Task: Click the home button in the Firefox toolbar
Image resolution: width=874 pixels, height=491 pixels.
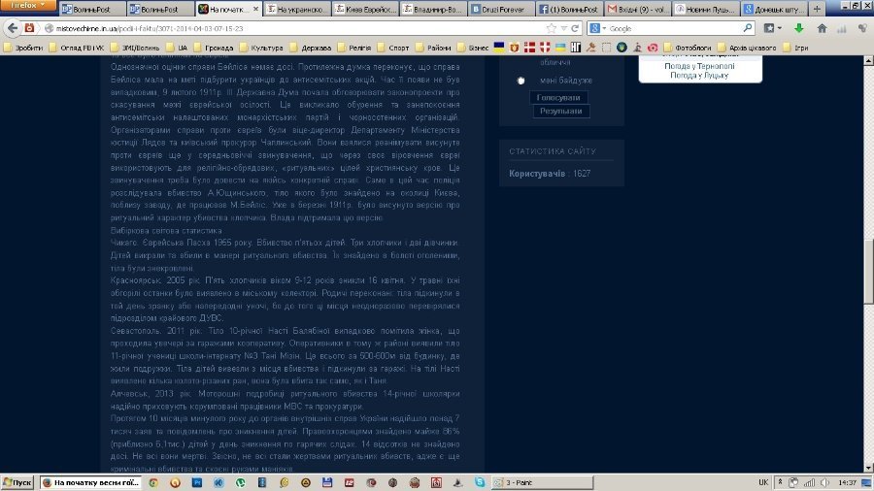Action: click(820, 28)
